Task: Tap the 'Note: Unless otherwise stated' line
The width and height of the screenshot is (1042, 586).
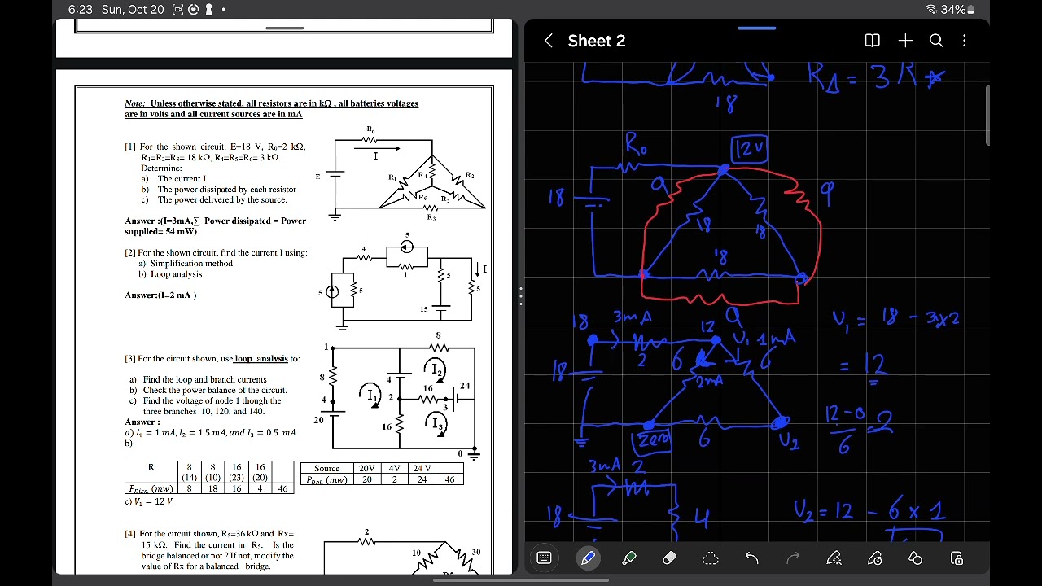Action: click(x=271, y=108)
